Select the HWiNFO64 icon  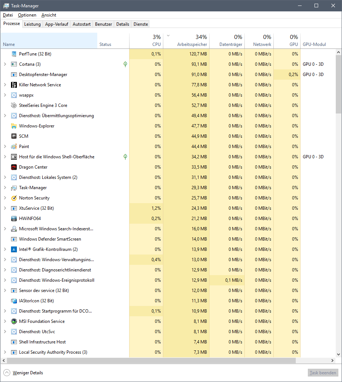(x=14, y=219)
